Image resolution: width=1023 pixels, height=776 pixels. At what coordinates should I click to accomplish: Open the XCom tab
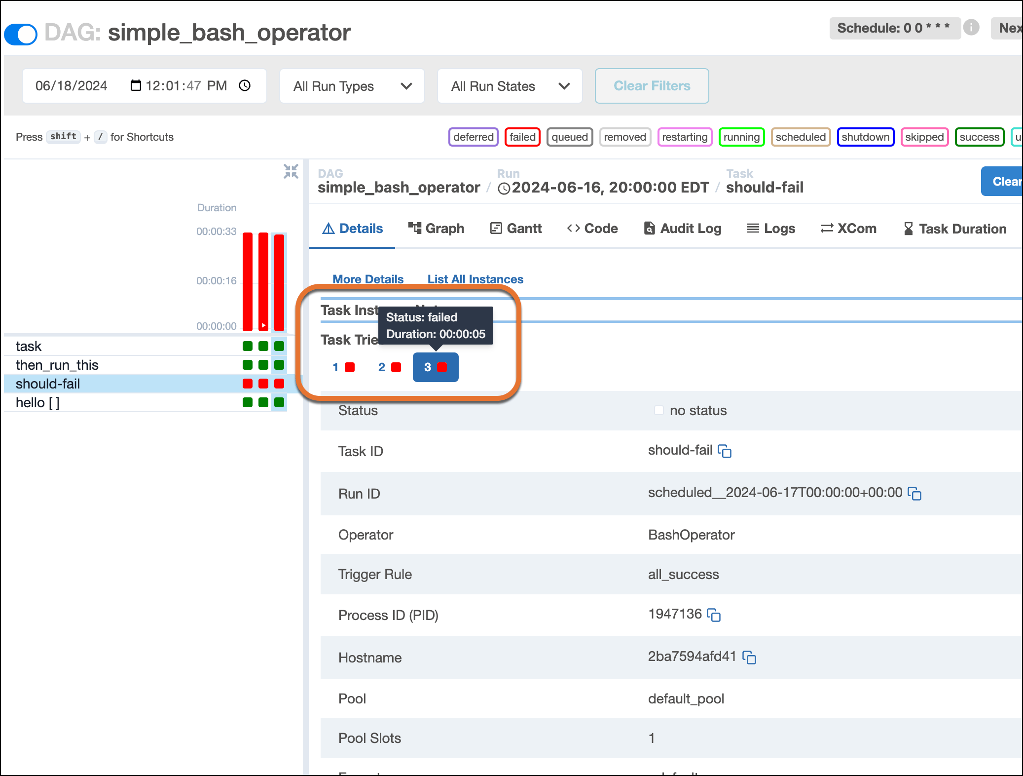848,229
